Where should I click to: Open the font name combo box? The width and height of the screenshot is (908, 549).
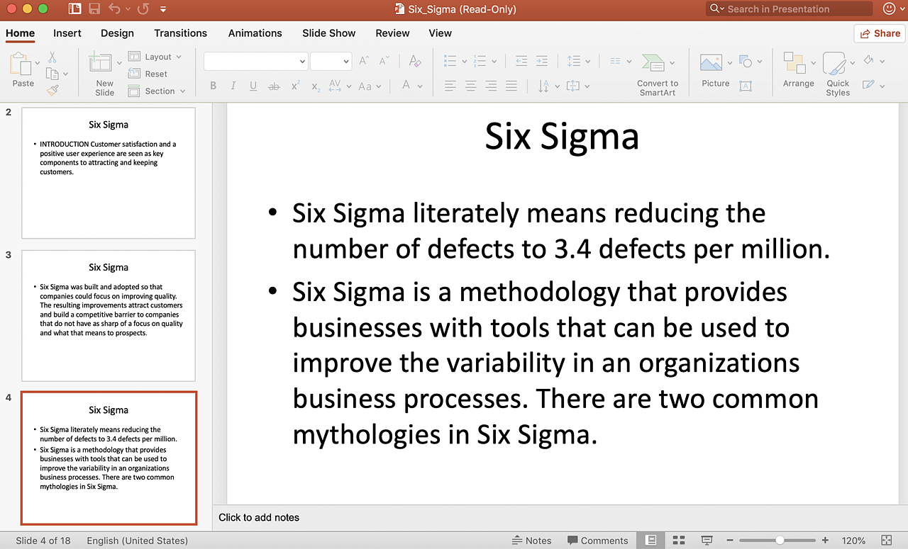[x=255, y=62]
